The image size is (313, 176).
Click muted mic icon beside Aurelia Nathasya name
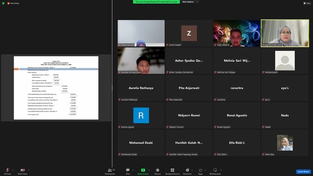[119, 100]
